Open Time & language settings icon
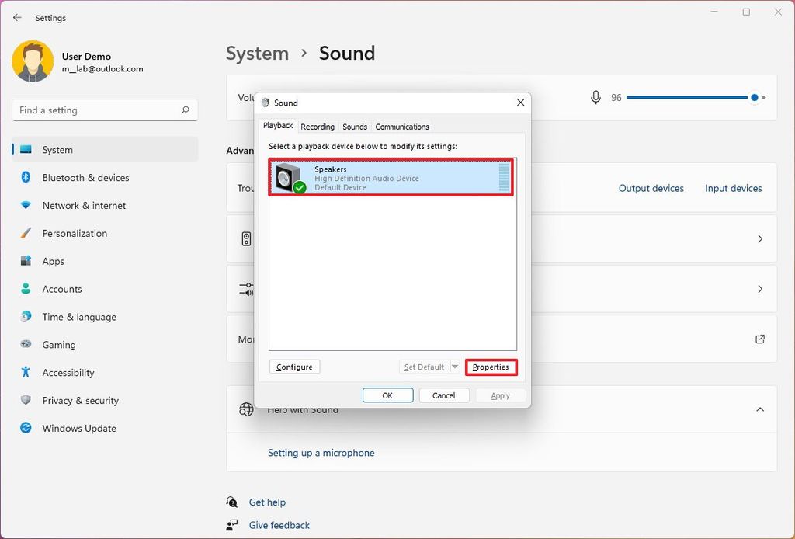Screen dimensions: 795x539 click(28, 317)
